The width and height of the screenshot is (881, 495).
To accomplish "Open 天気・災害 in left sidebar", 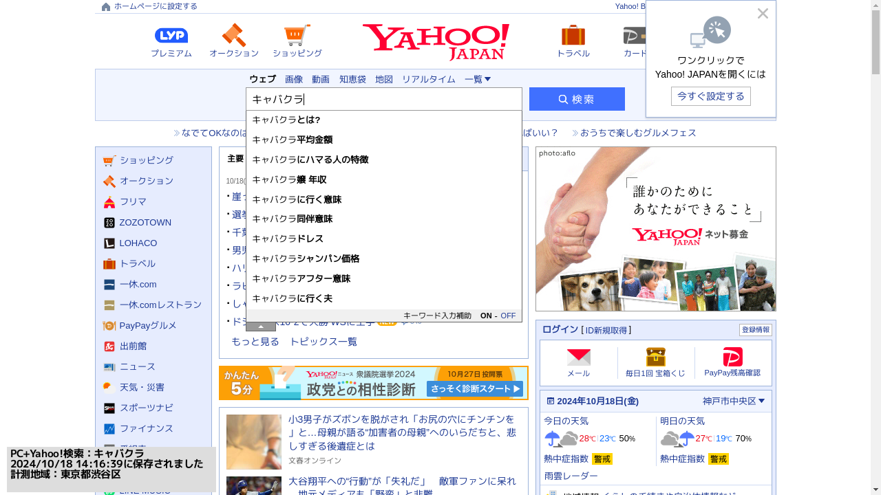I will pos(142,387).
